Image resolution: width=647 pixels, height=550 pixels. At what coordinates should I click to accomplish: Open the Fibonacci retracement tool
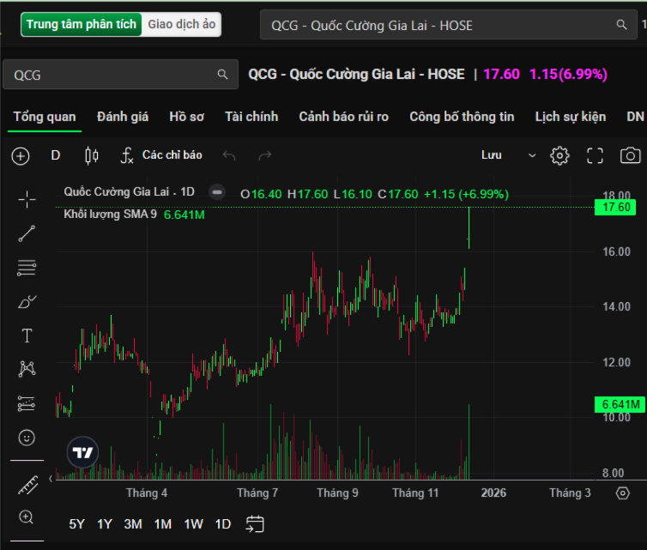(27, 268)
